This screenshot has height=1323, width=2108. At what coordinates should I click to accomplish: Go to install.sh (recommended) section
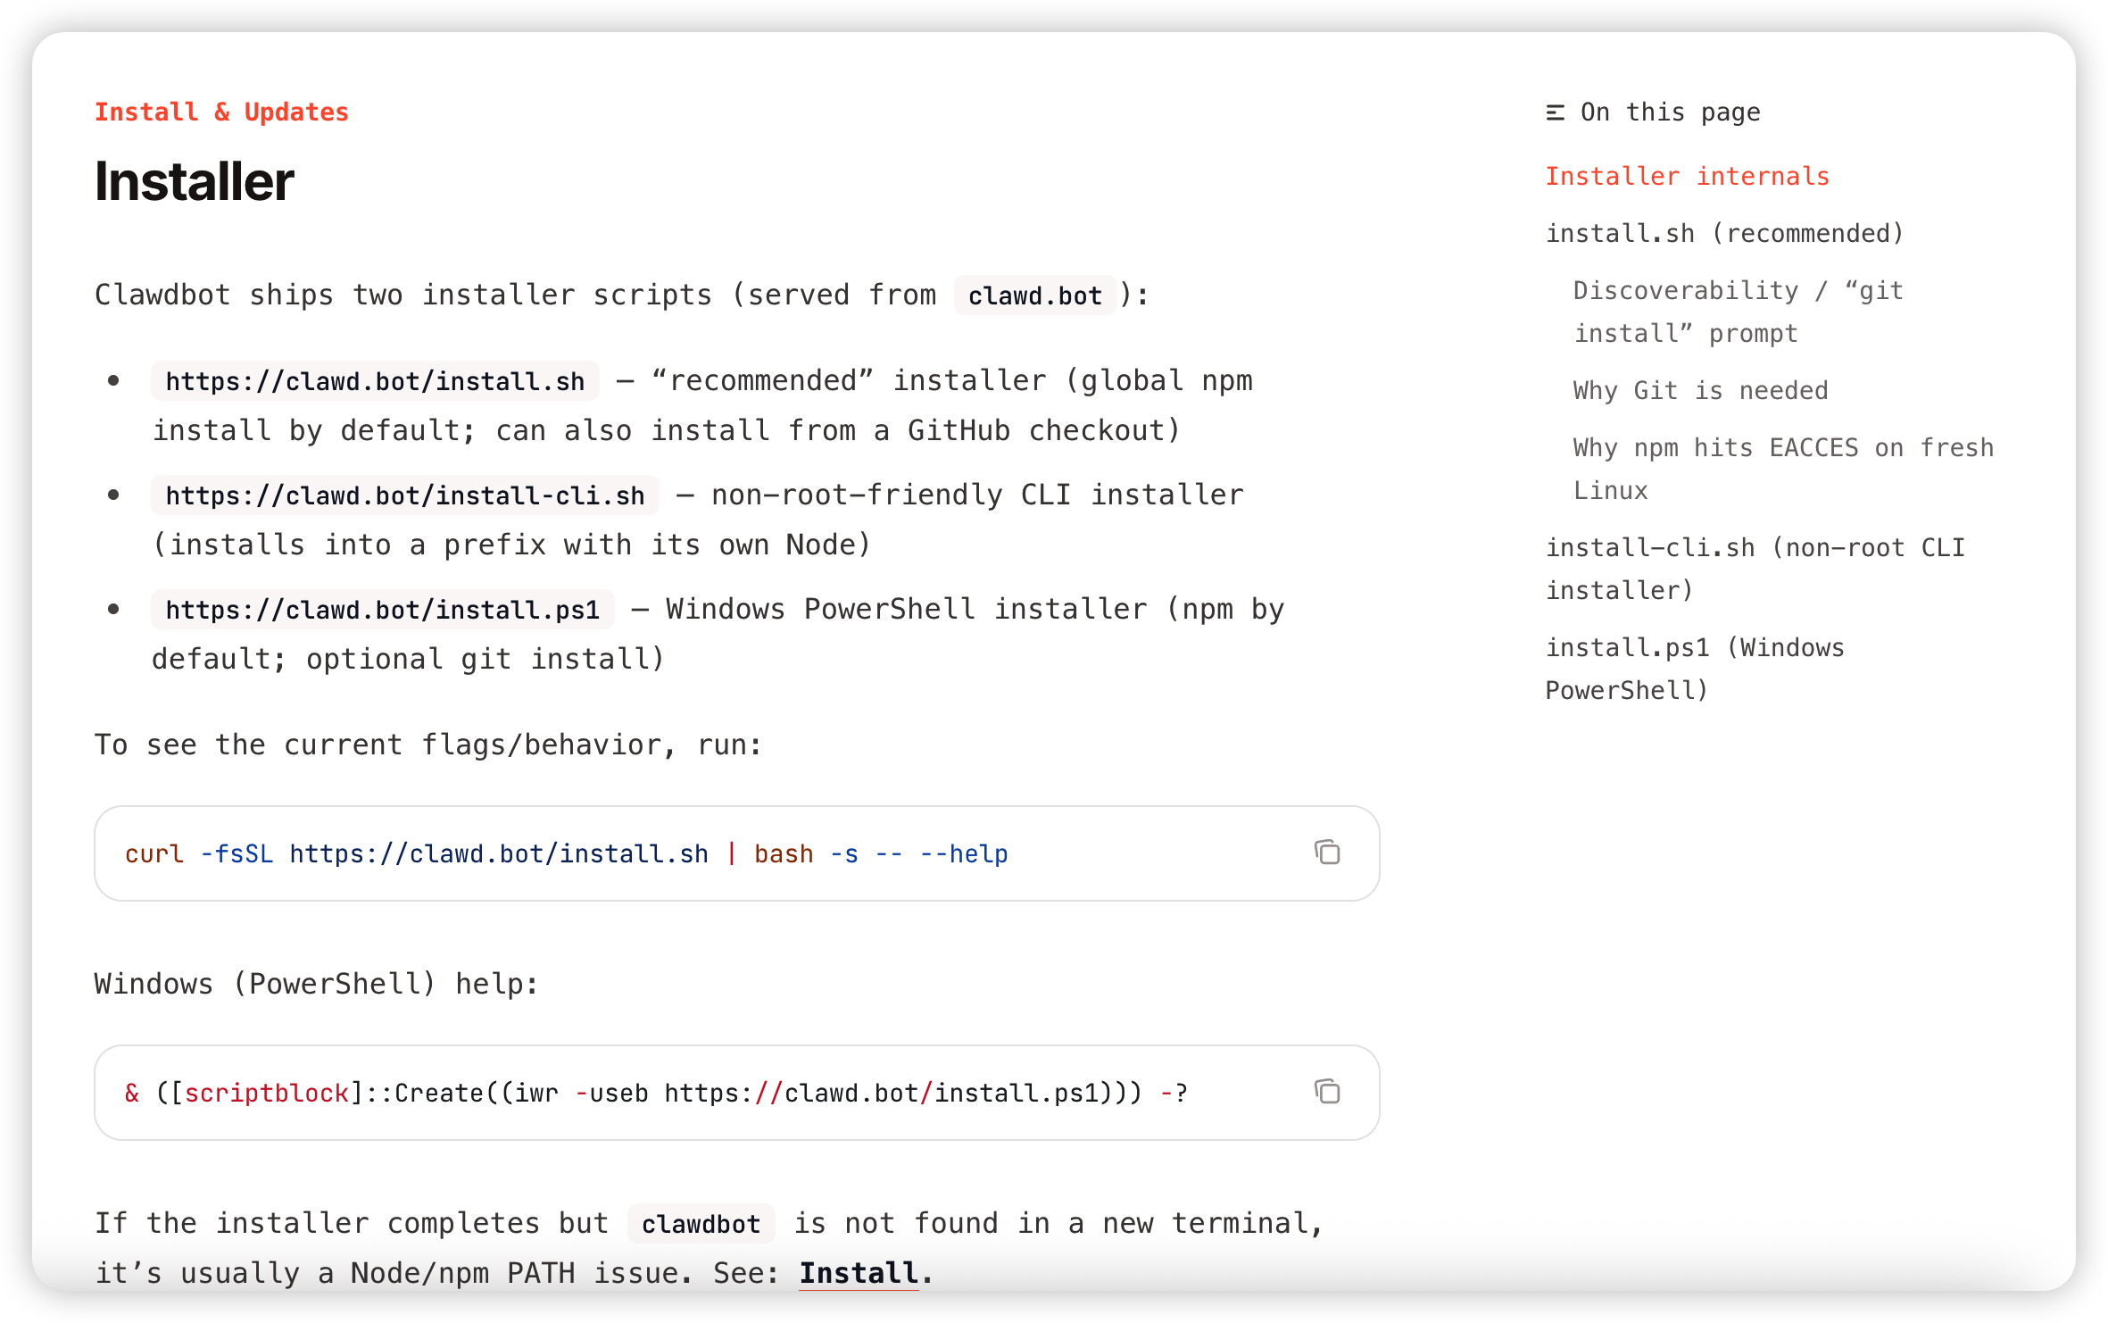(1724, 234)
